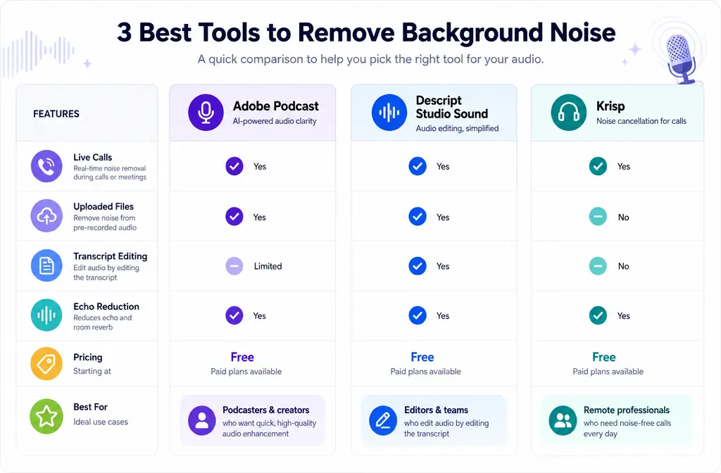Click 'Remove noise from pre-recorded audio' description

(x=105, y=223)
